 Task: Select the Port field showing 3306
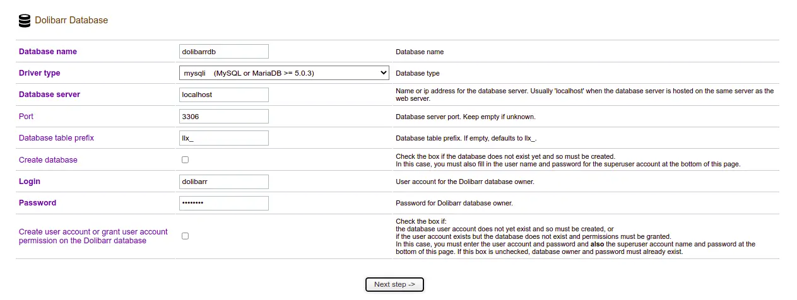224,117
